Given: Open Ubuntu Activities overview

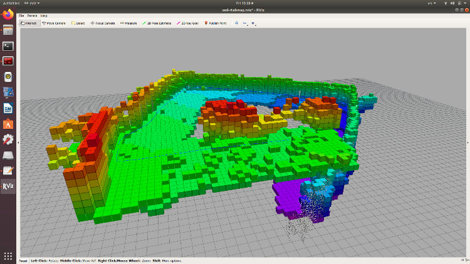Looking at the screenshot, I should (11, 3).
